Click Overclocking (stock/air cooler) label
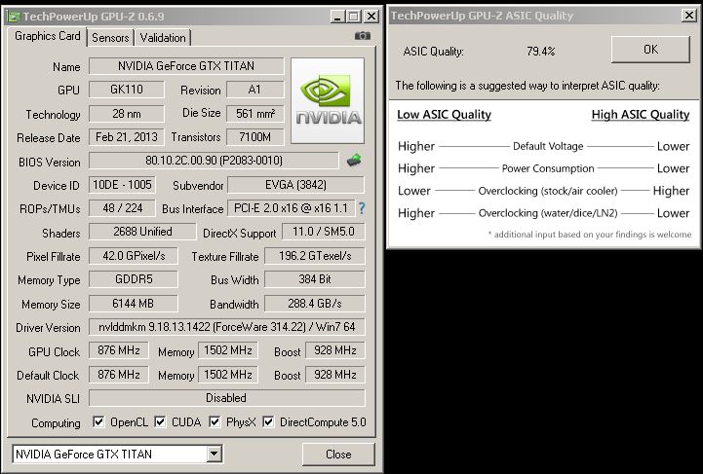 pos(548,191)
